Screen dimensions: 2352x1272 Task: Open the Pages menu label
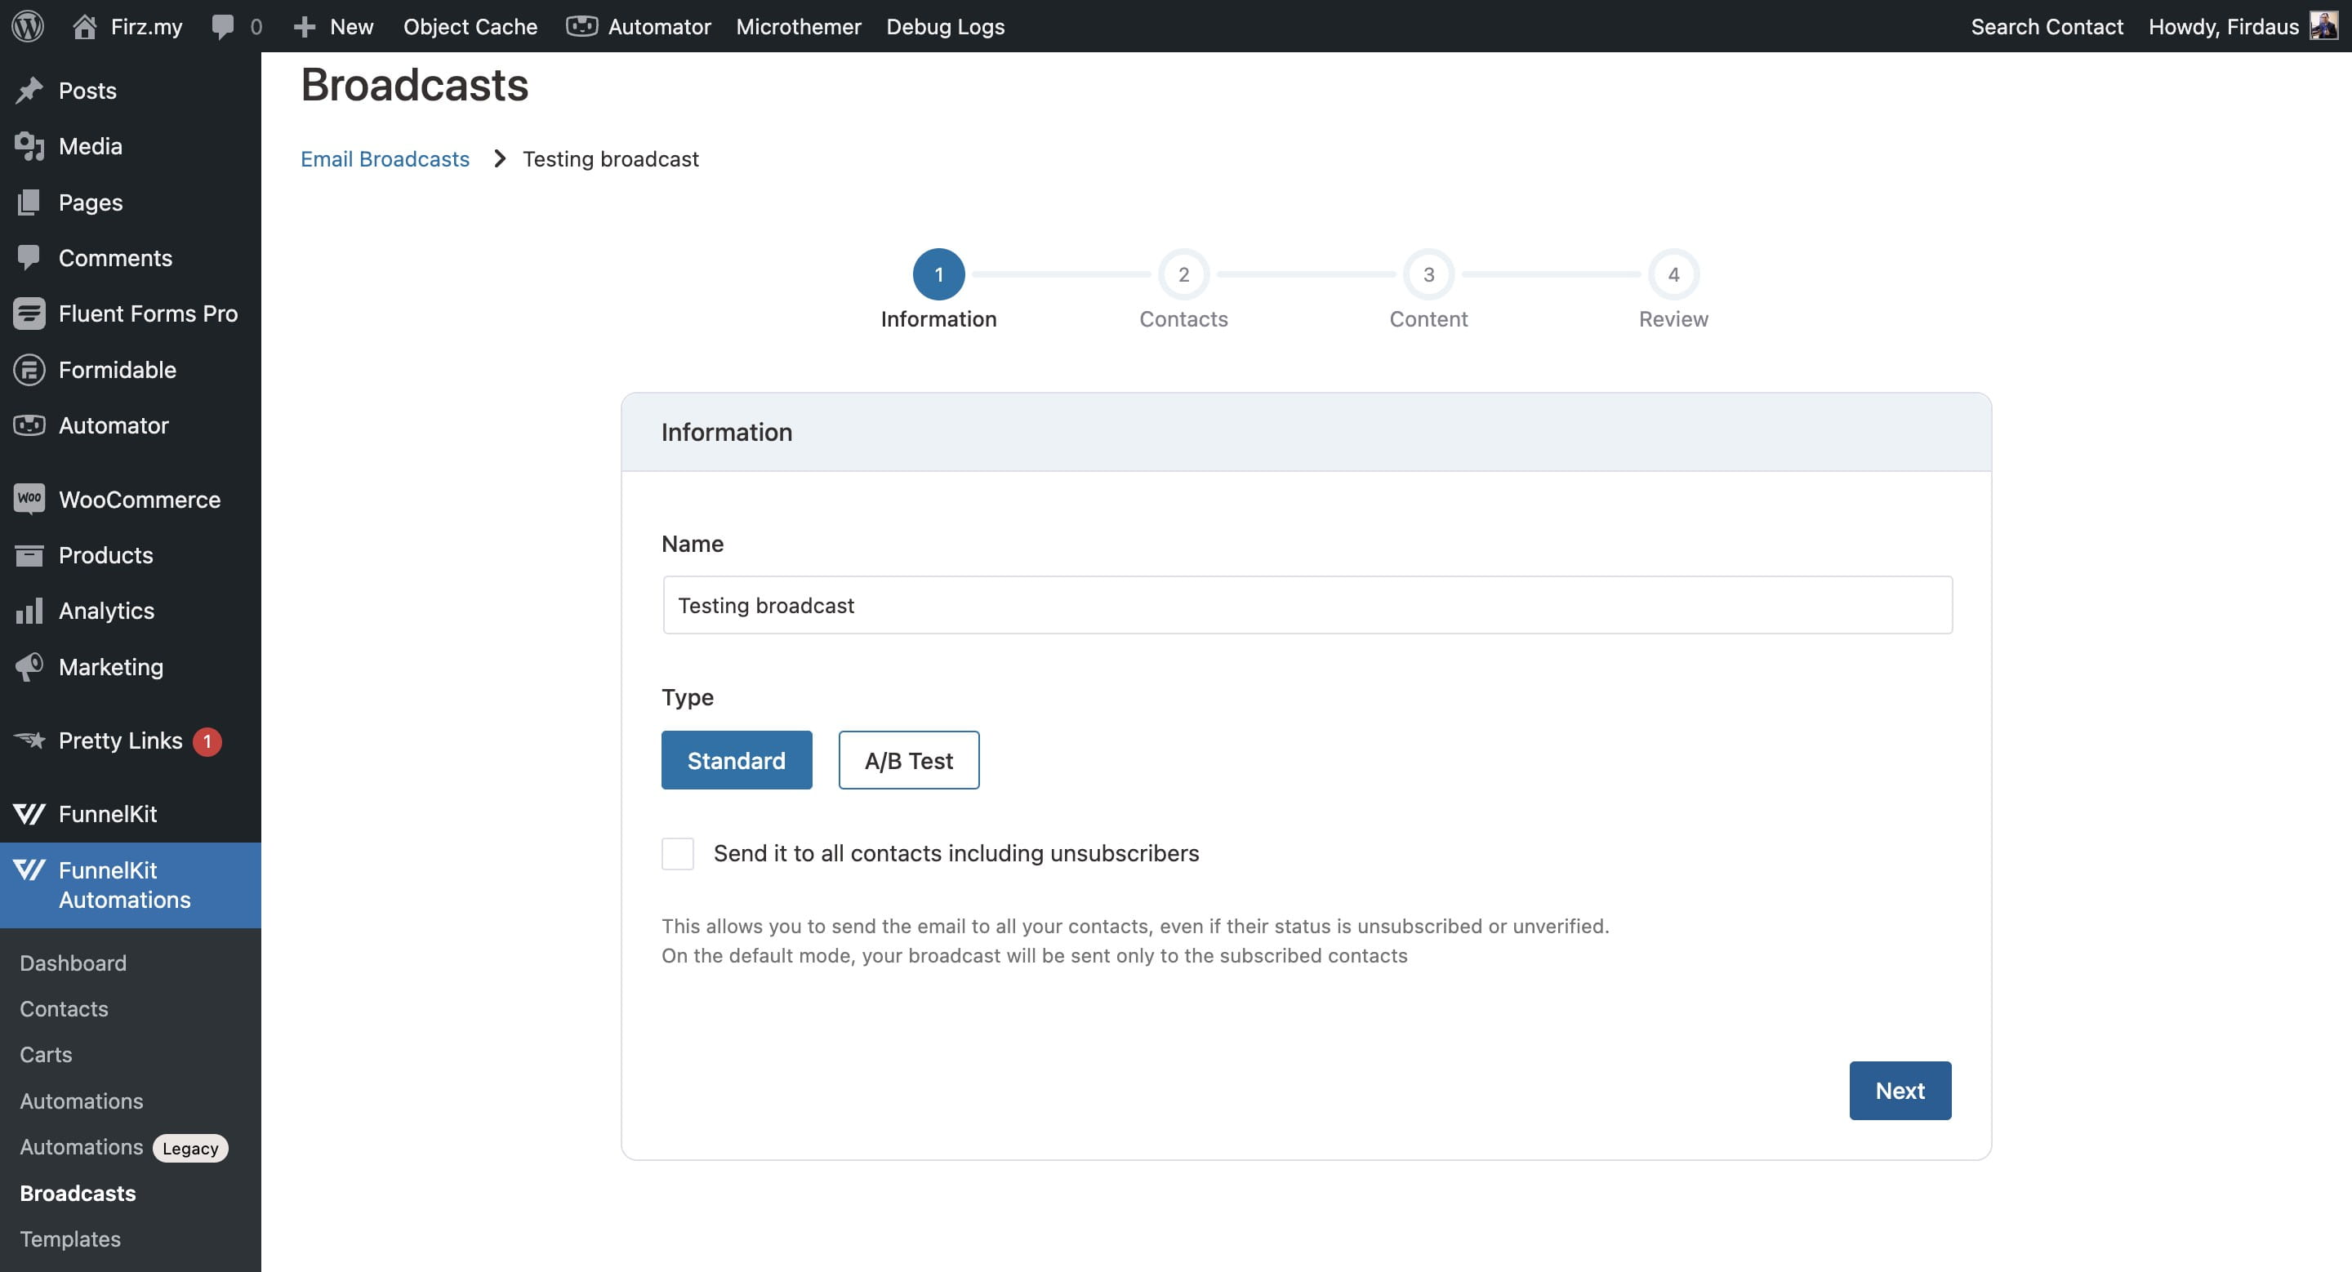click(91, 202)
